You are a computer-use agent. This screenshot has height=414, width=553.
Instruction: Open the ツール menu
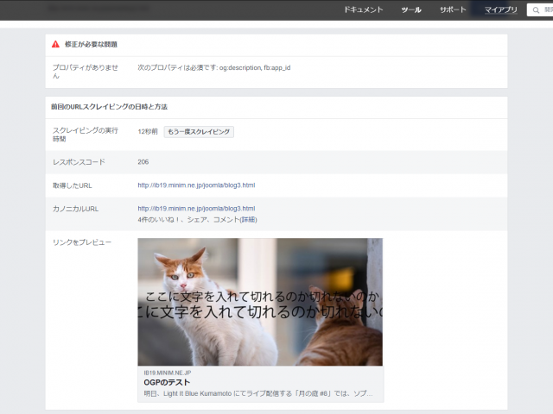[411, 9]
